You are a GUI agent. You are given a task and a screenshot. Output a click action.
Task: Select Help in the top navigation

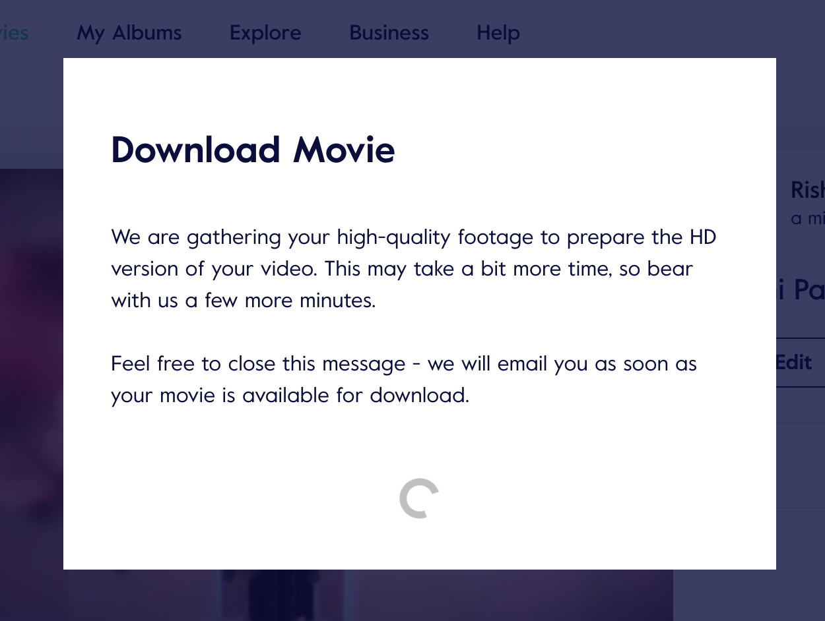click(498, 33)
